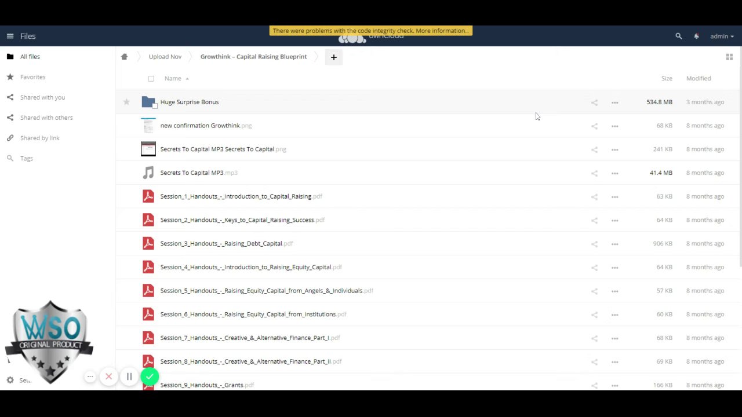Click the green checkmark finish recording button
This screenshot has height=417, width=742.
(150, 377)
